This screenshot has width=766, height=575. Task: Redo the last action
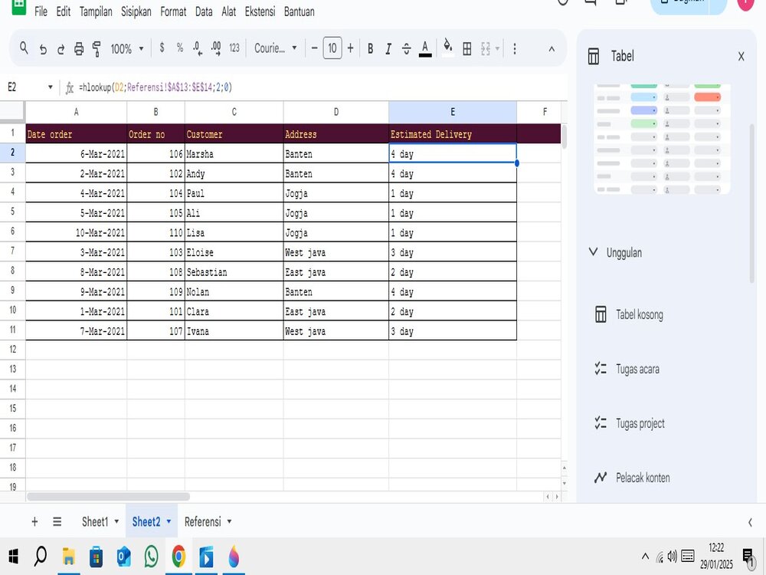[61, 48]
